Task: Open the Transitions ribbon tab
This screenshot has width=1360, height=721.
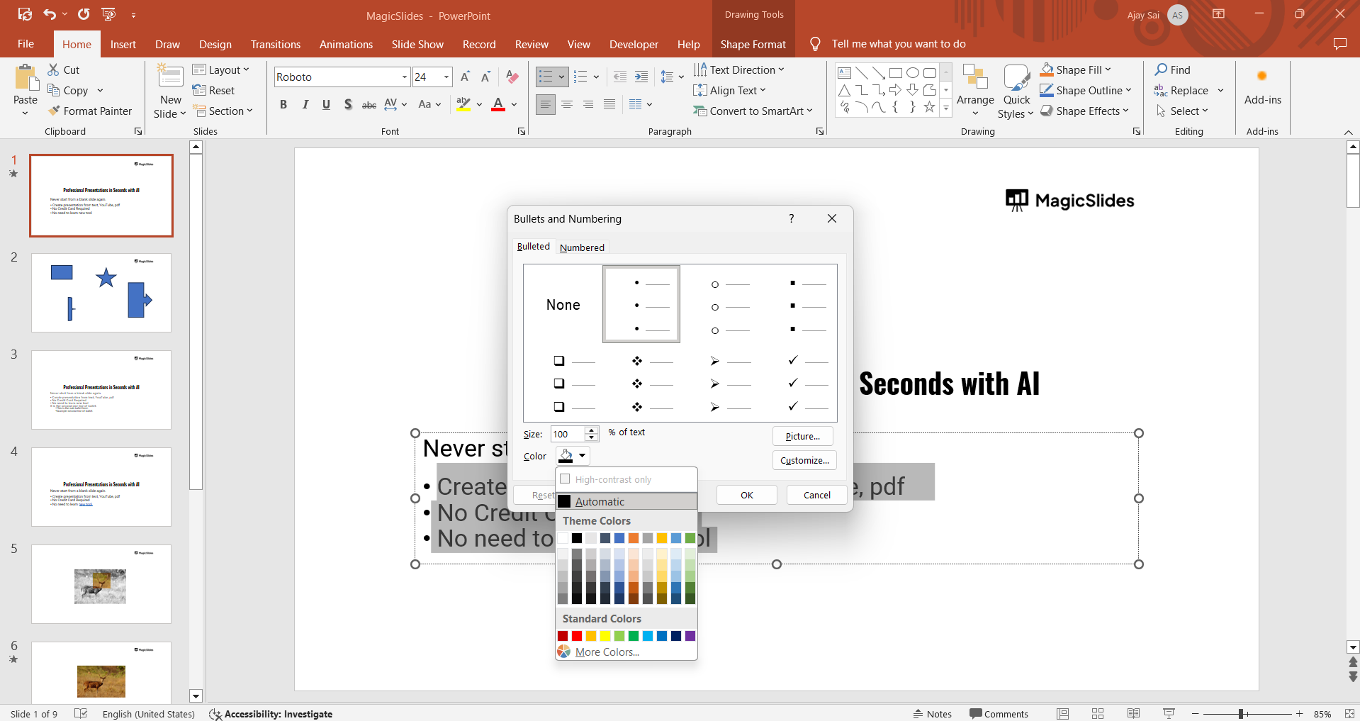Action: (275, 44)
